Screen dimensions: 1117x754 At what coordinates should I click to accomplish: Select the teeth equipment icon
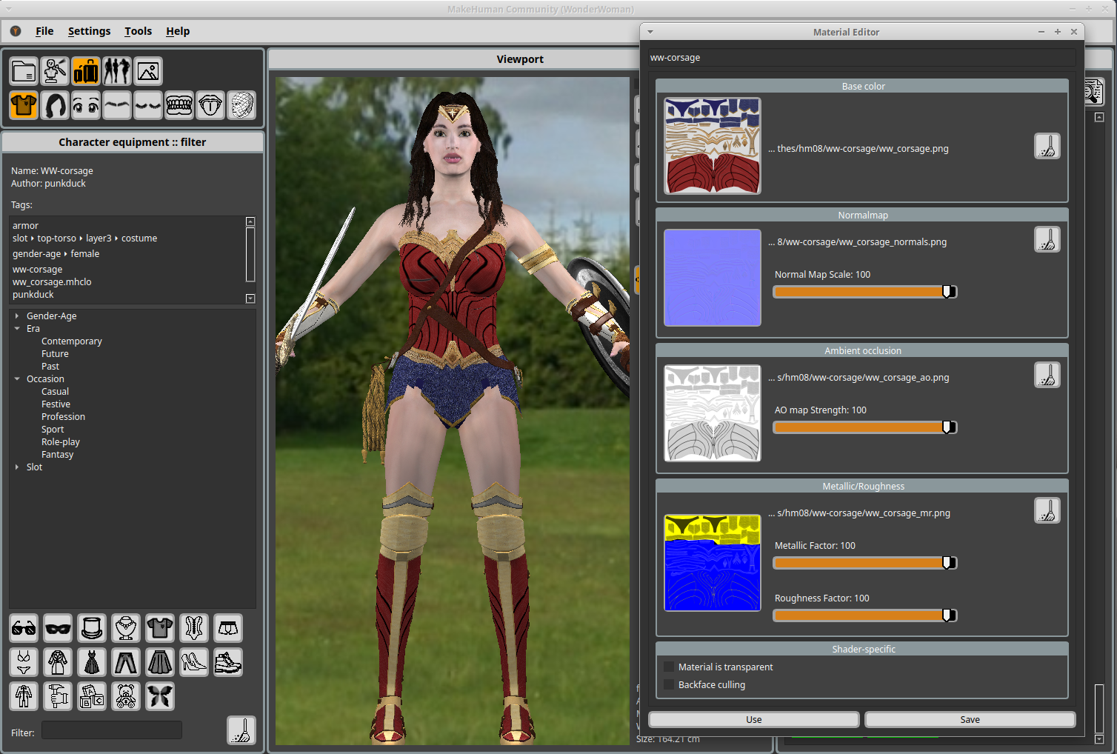[x=179, y=105]
